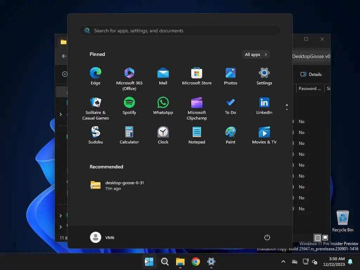This screenshot has width=360, height=270.
Task: Switch File Explorer to large thumbnails view
Action: [x=325, y=238]
